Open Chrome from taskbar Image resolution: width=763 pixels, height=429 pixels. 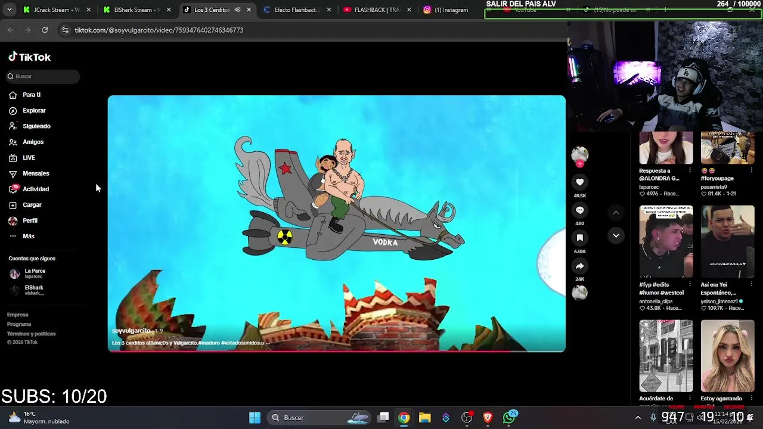(x=404, y=418)
